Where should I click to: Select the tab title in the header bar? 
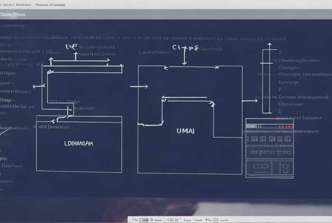click(13, 15)
